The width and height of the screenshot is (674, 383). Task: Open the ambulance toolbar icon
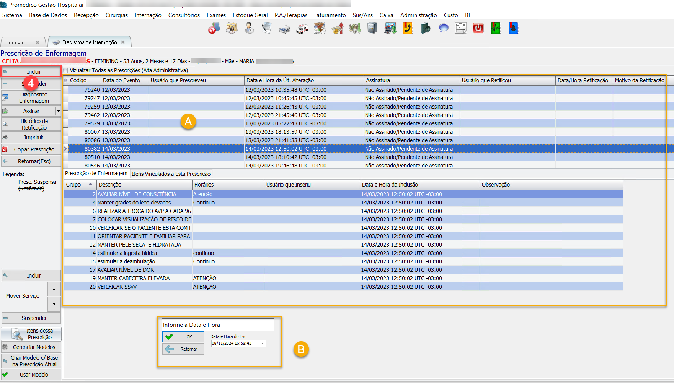click(x=302, y=28)
